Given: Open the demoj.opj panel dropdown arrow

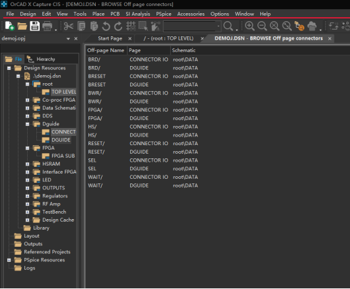Looking at the screenshot, I should 68,39.
